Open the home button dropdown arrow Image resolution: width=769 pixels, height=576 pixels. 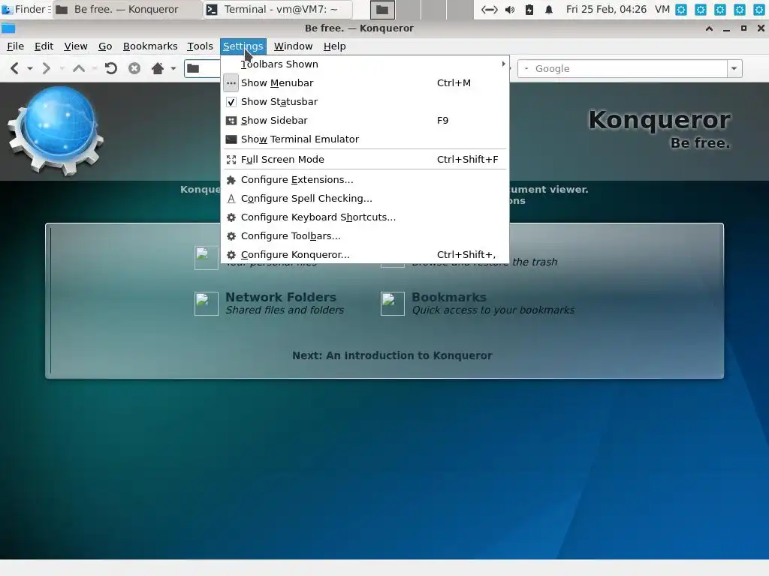(x=173, y=68)
